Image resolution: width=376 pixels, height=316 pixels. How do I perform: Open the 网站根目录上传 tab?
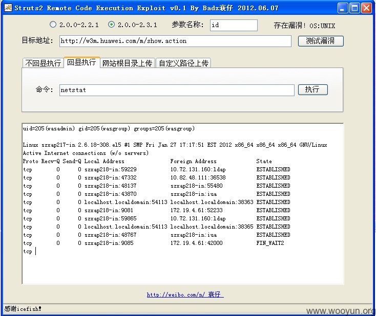coord(128,63)
